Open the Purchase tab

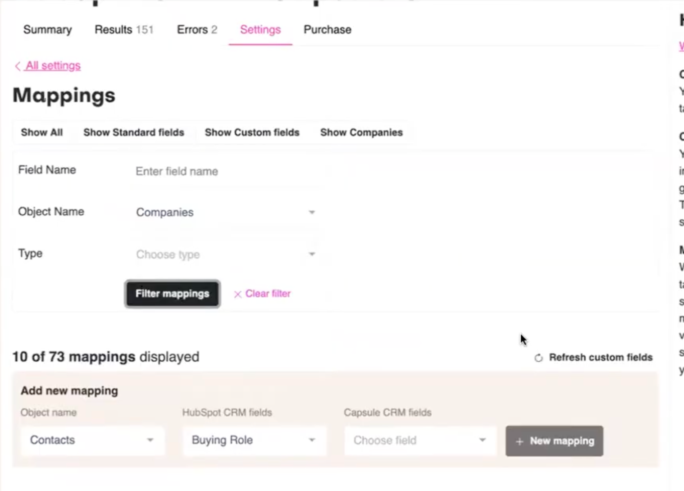328,30
